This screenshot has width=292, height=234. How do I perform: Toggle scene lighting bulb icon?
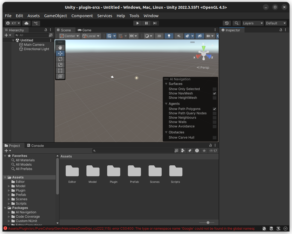169,36
